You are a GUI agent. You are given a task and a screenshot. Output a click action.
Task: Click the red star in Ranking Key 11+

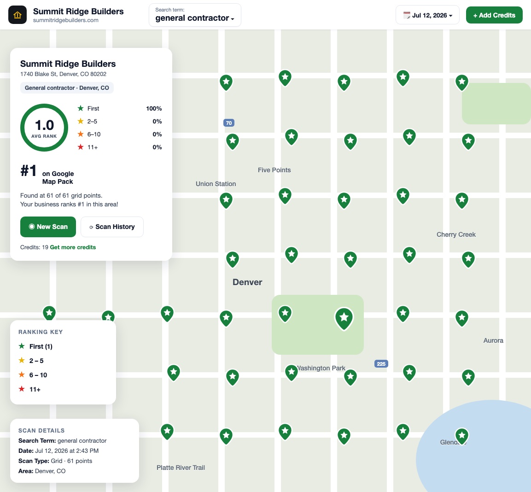[x=22, y=389]
